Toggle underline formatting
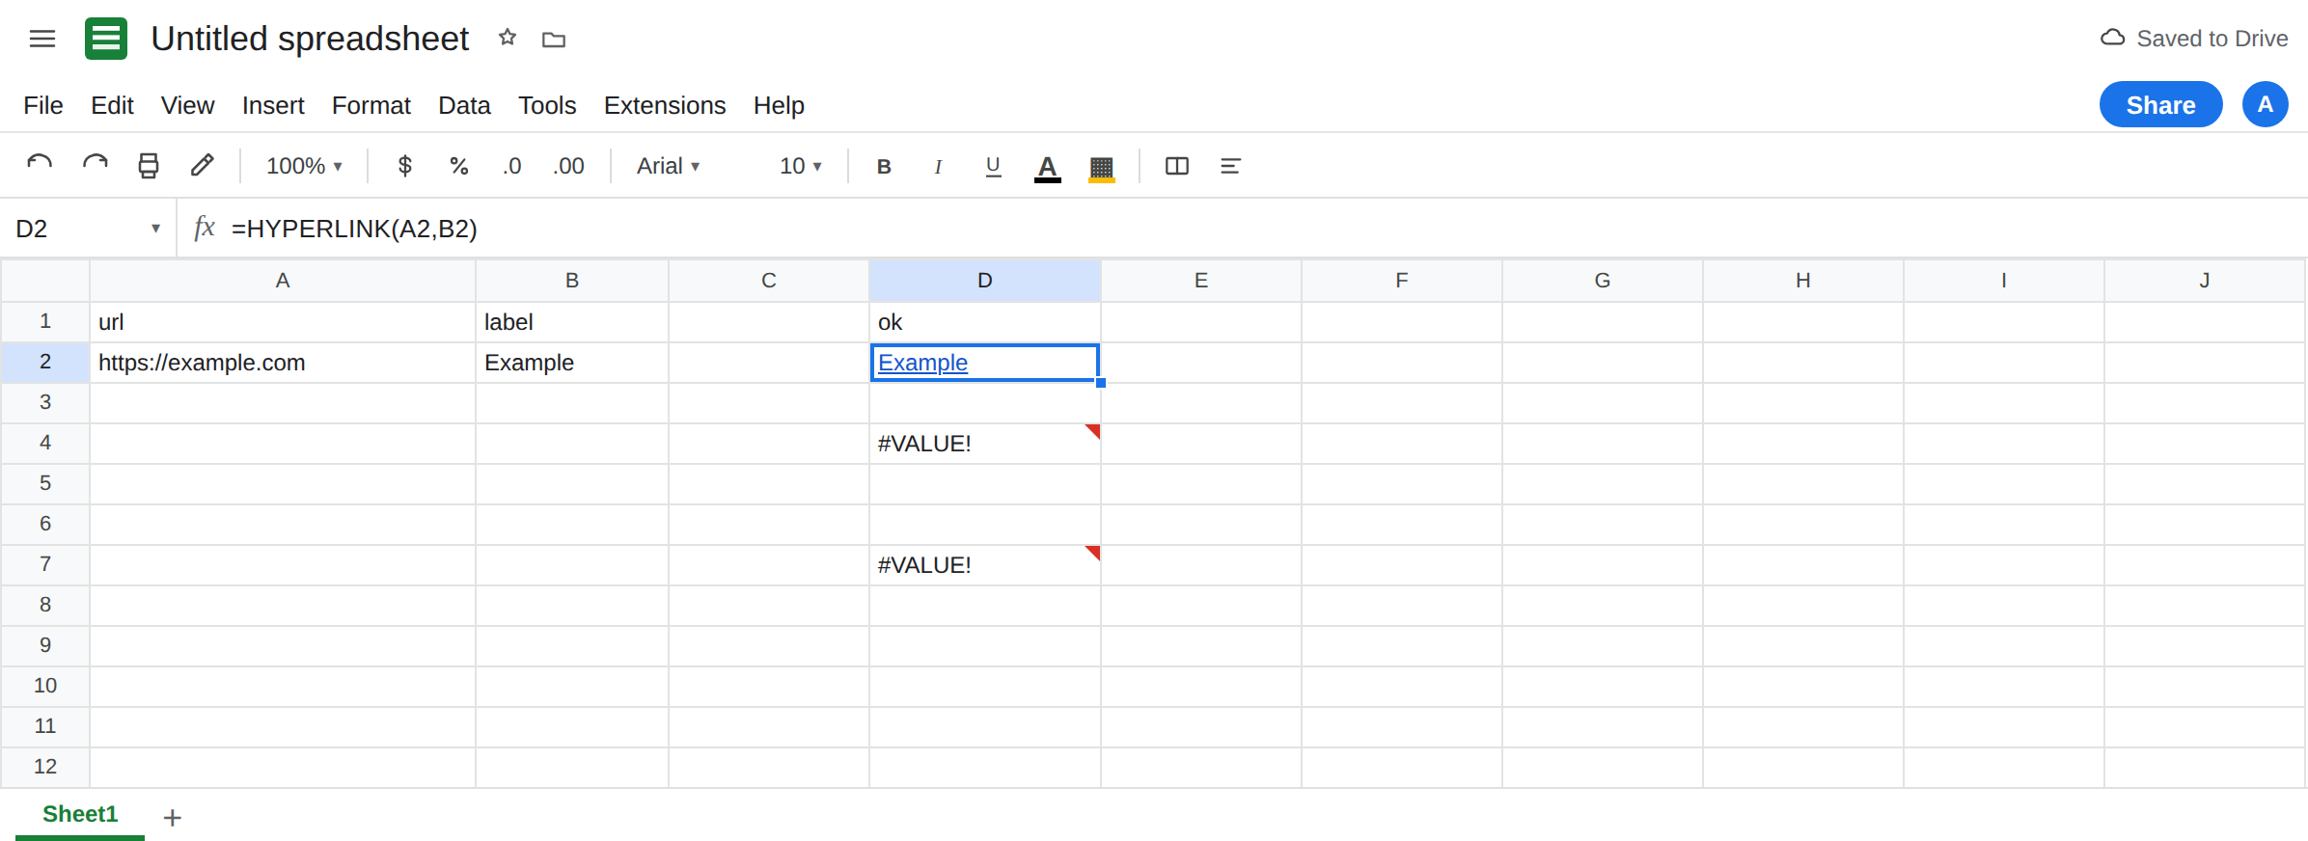This screenshot has height=841, width=2308. click(x=993, y=166)
